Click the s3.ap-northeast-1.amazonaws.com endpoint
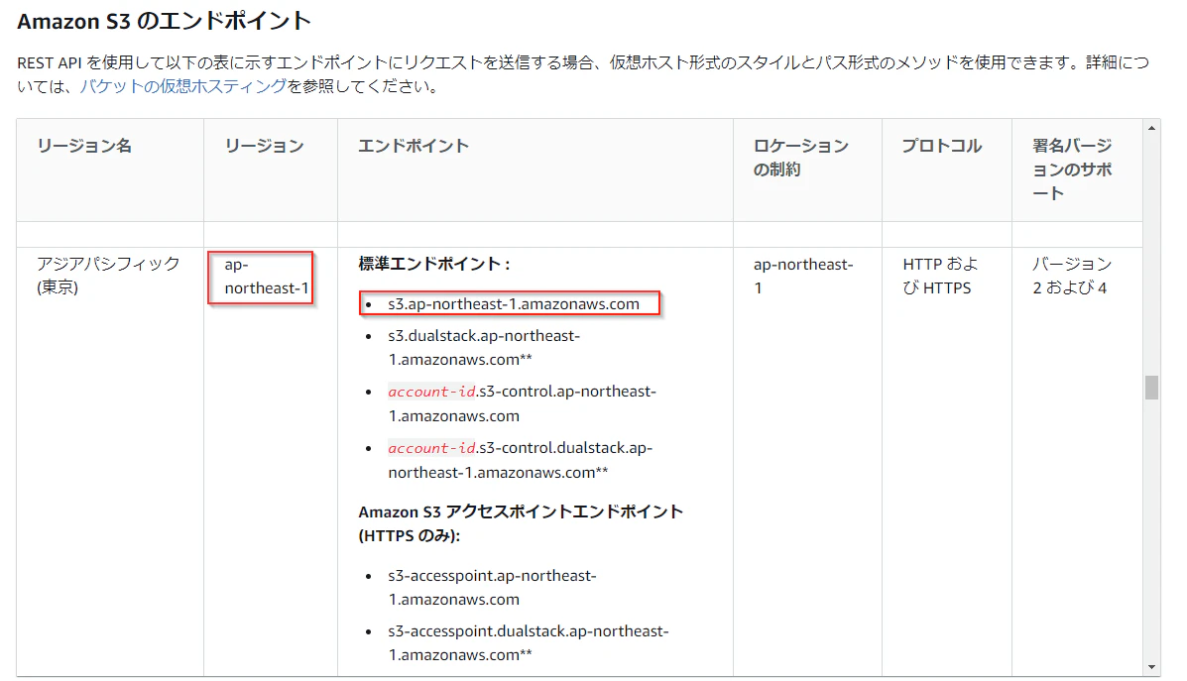 514,304
